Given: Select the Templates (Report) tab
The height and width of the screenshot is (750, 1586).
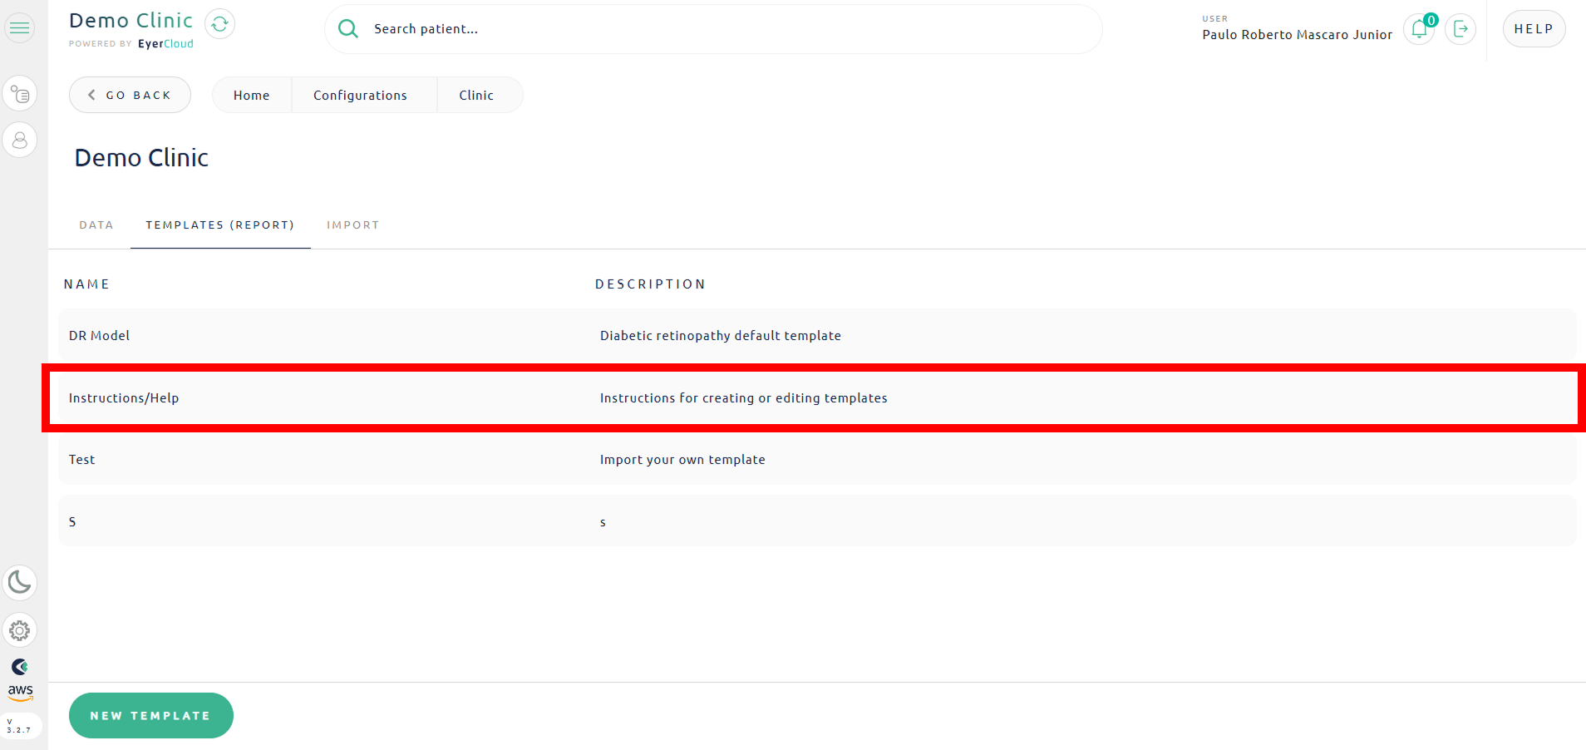Looking at the screenshot, I should 220,225.
